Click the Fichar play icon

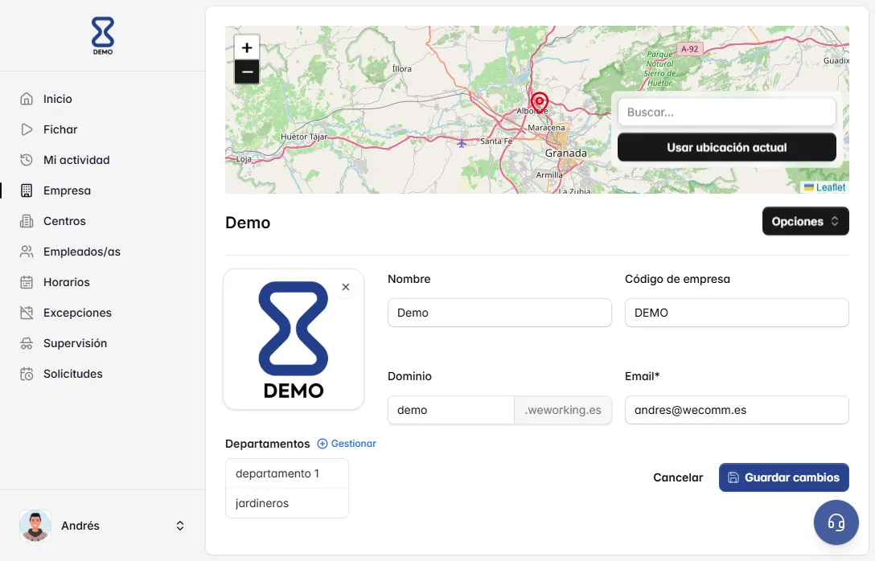[x=27, y=129]
